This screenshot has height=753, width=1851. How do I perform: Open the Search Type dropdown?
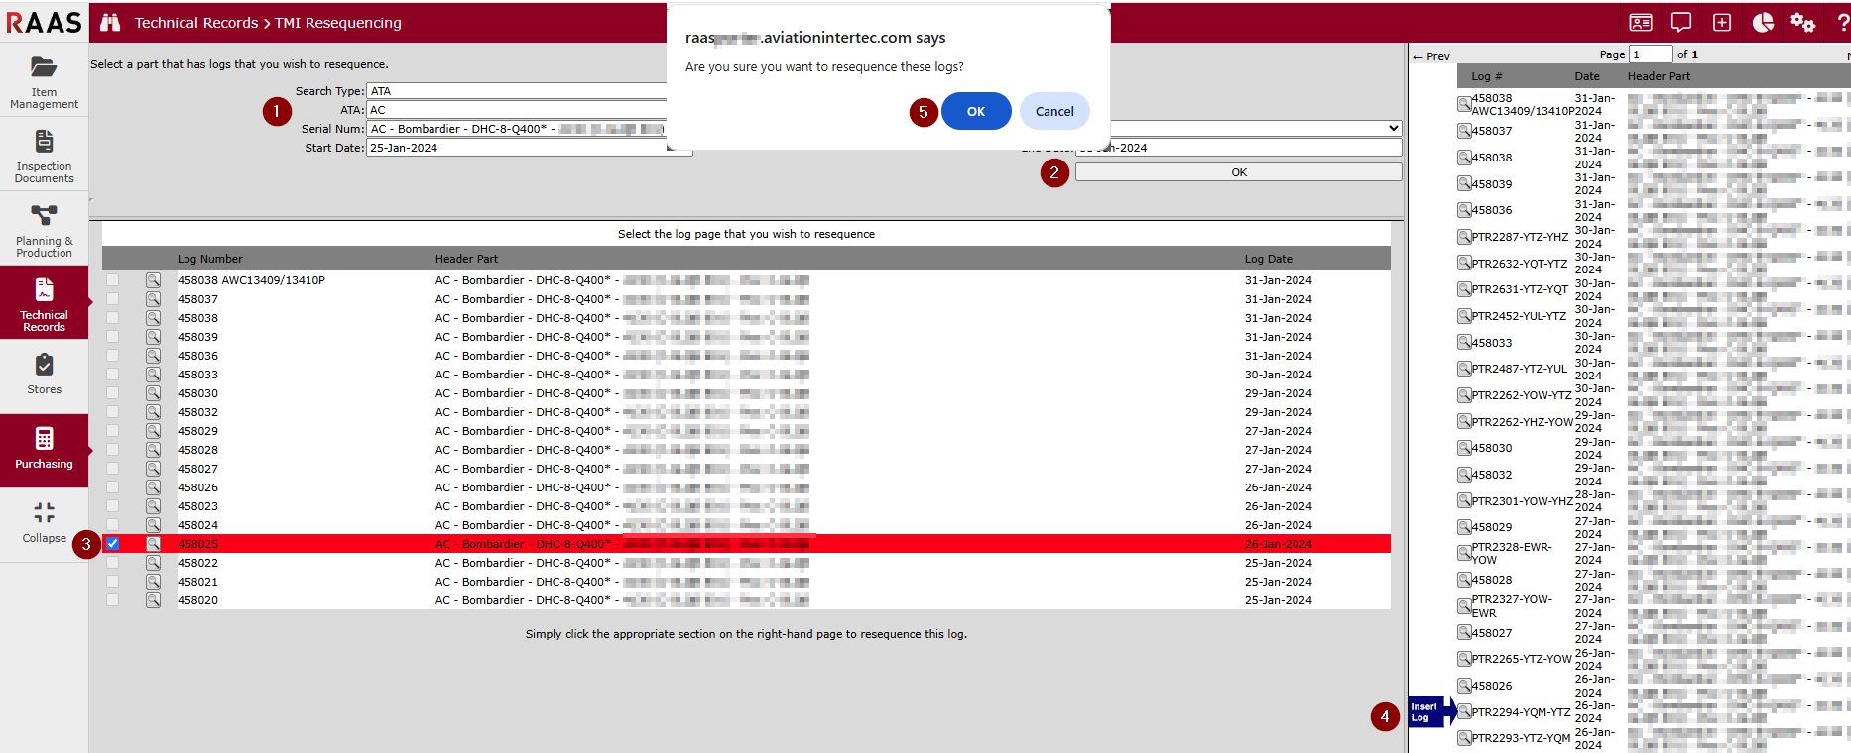click(x=516, y=91)
